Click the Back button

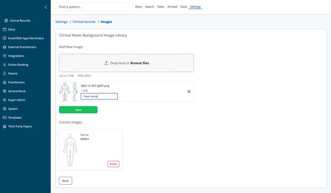(x=65, y=181)
